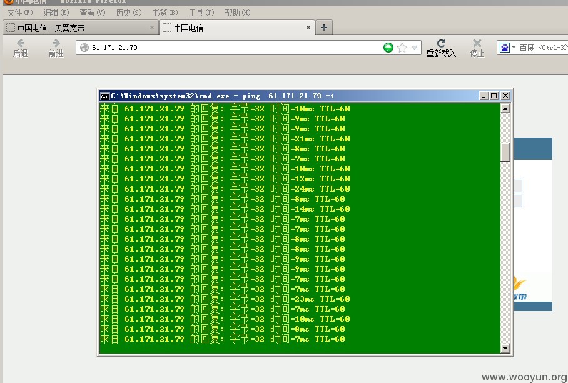This screenshot has width=568, height=383.
Task: Click the globe site identity icon
Action: [x=84, y=48]
